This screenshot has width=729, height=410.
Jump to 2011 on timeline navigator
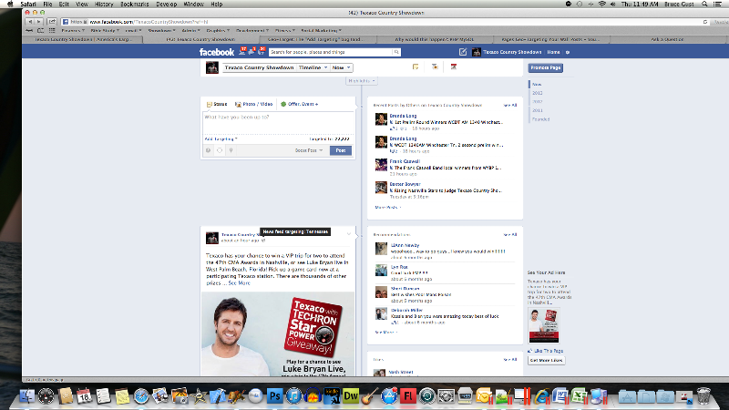coord(538,110)
